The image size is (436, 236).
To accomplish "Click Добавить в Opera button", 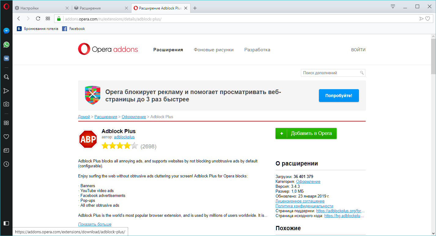I will [306, 133].
